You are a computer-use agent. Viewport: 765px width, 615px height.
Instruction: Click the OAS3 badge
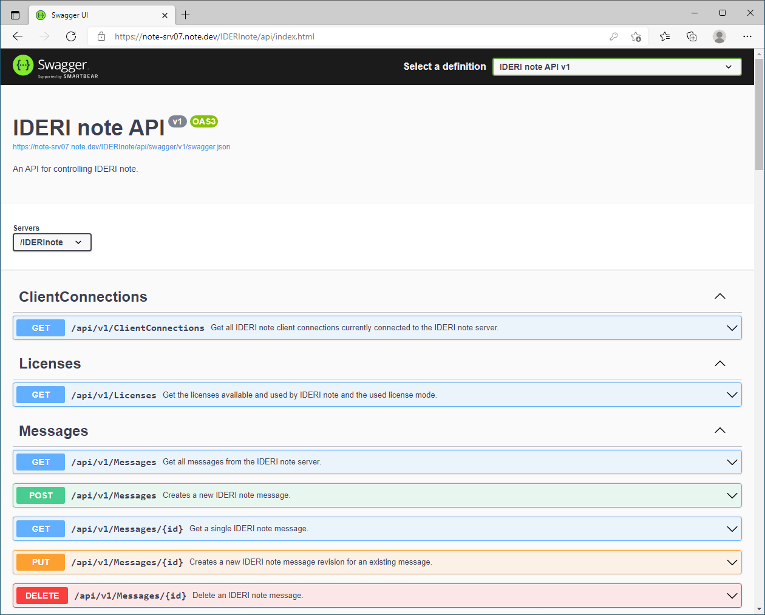coord(204,121)
